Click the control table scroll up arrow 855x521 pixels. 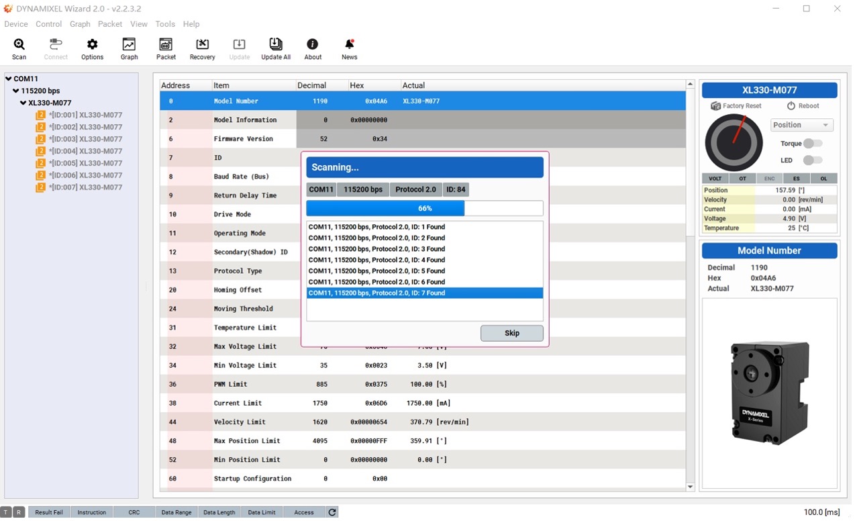[x=690, y=85]
